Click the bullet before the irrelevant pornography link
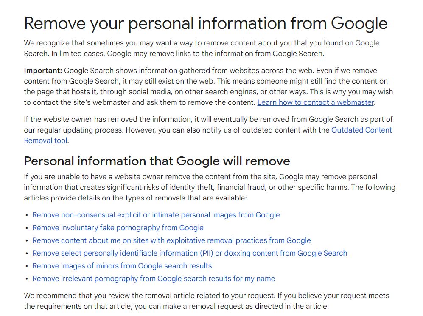The height and width of the screenshot is (316, 423). pos(26,279)
